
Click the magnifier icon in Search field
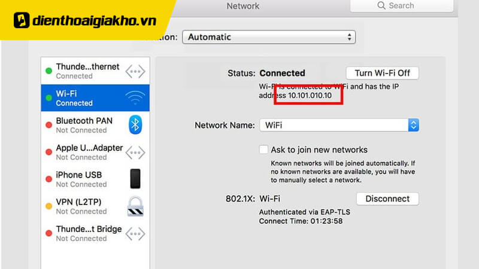(x=381, y=6)
